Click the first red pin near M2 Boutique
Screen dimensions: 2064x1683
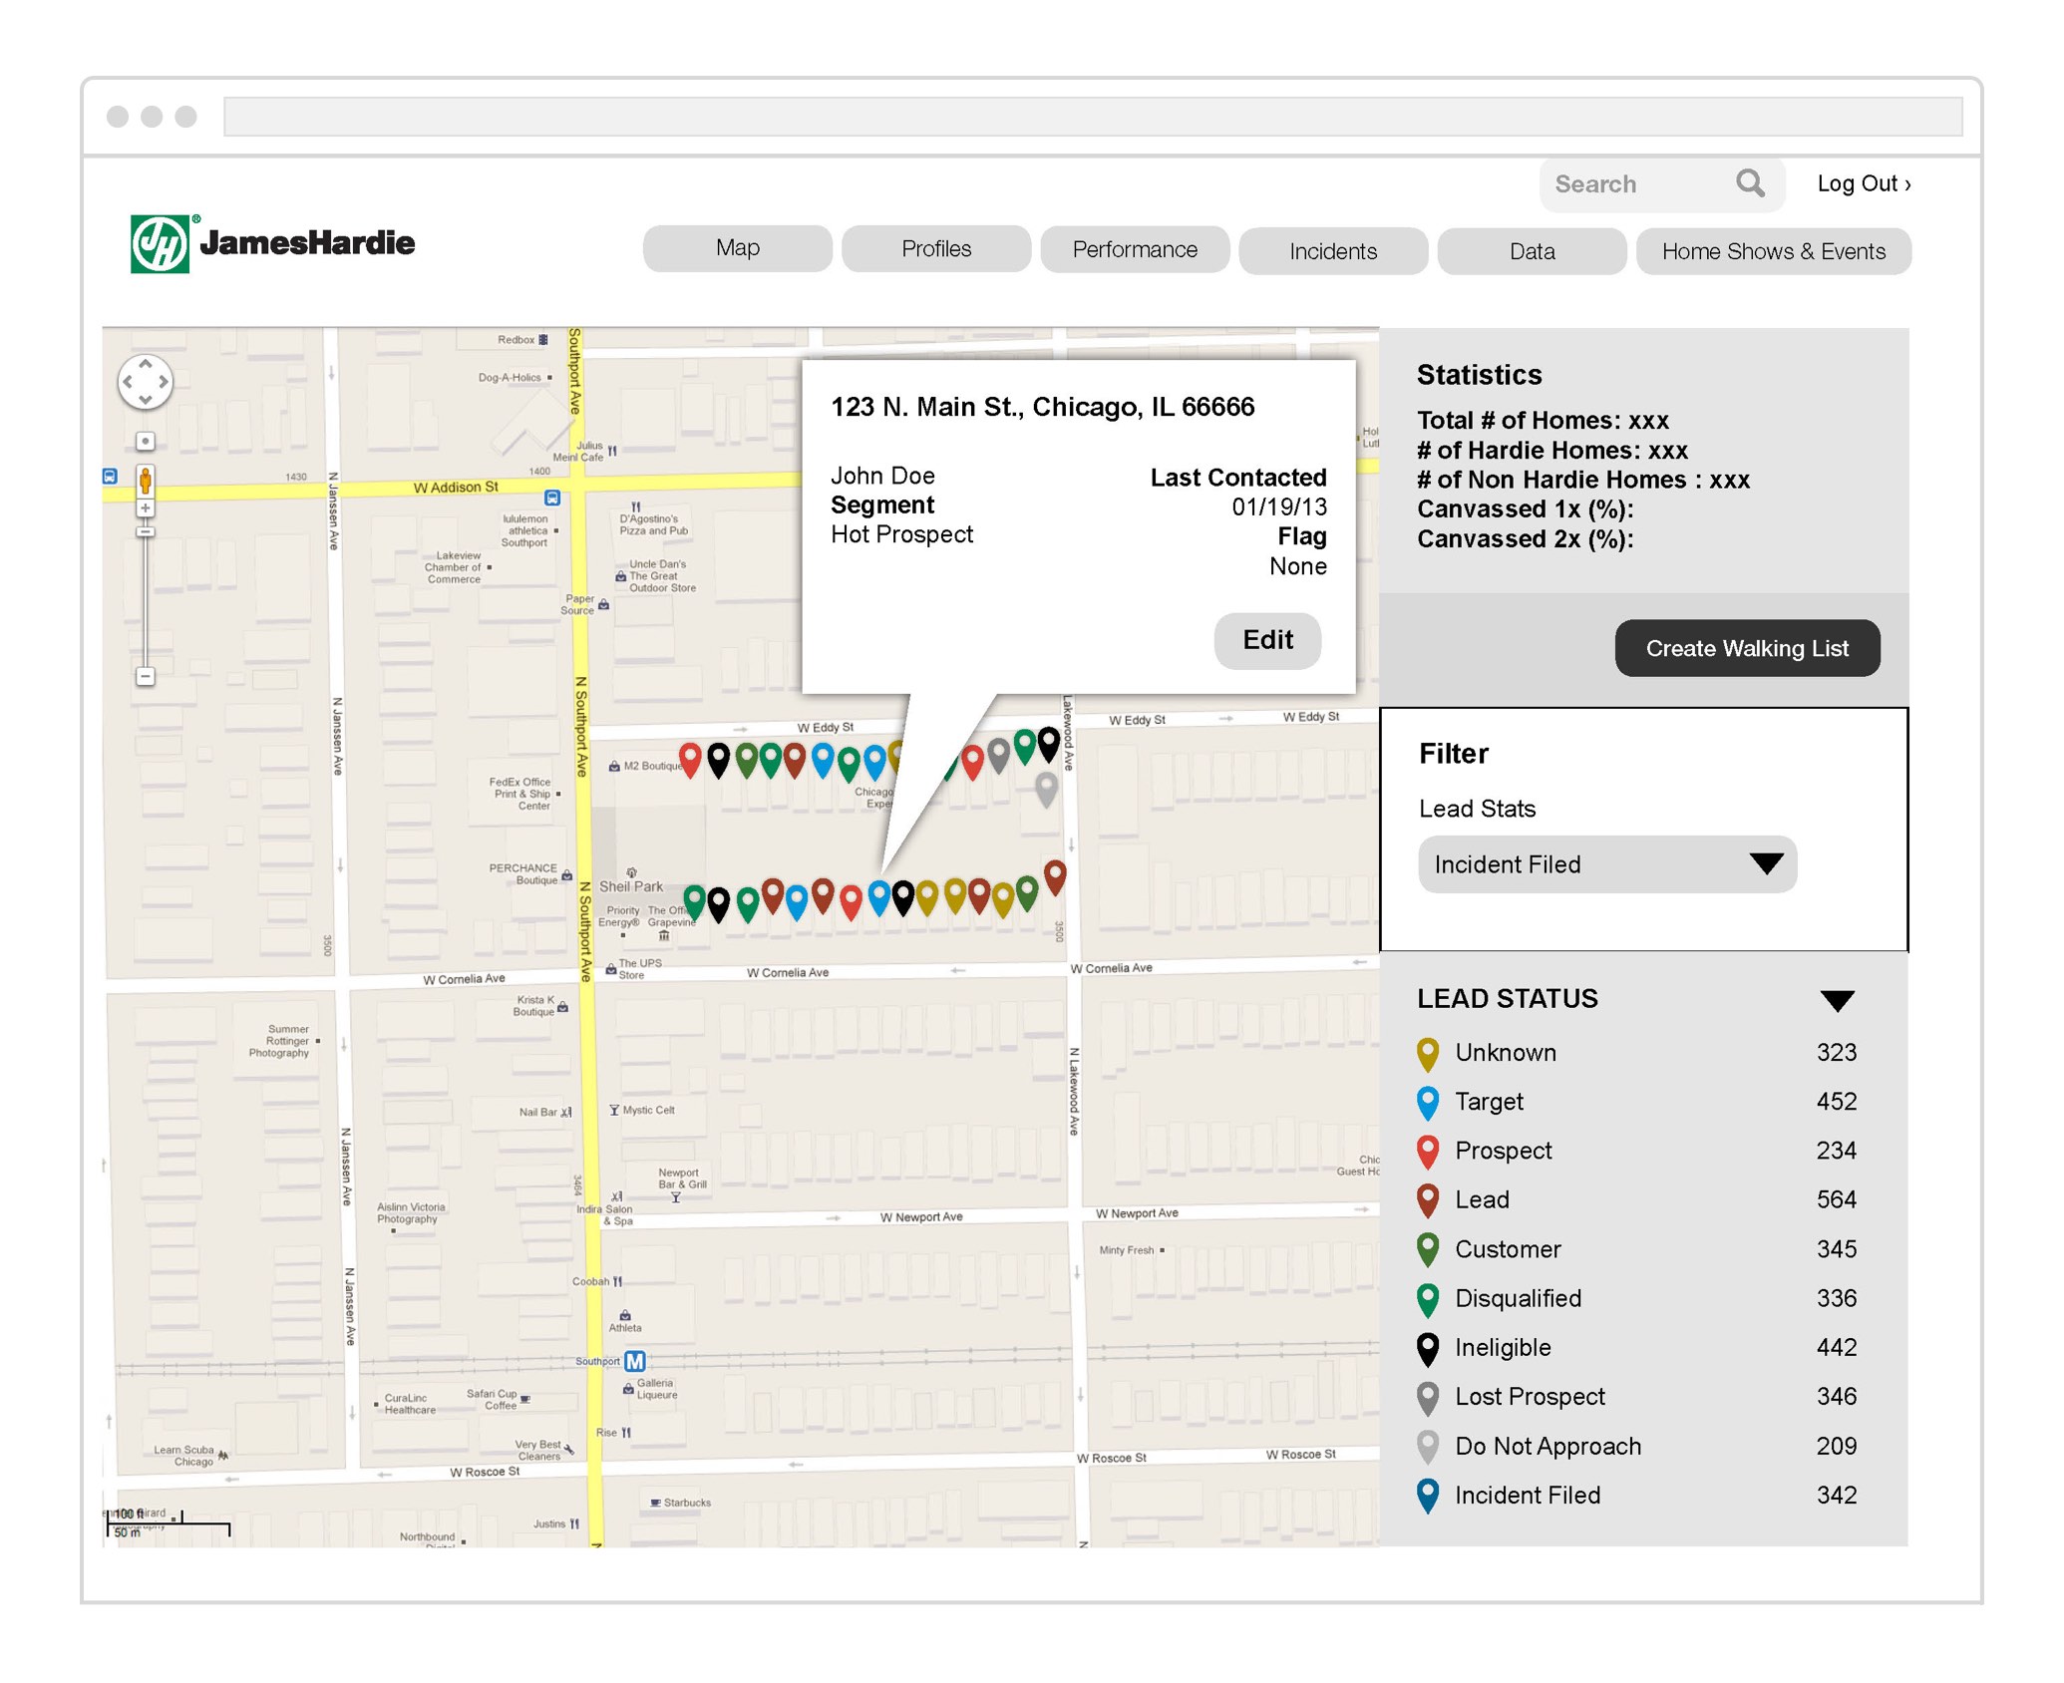coord(690,760)
